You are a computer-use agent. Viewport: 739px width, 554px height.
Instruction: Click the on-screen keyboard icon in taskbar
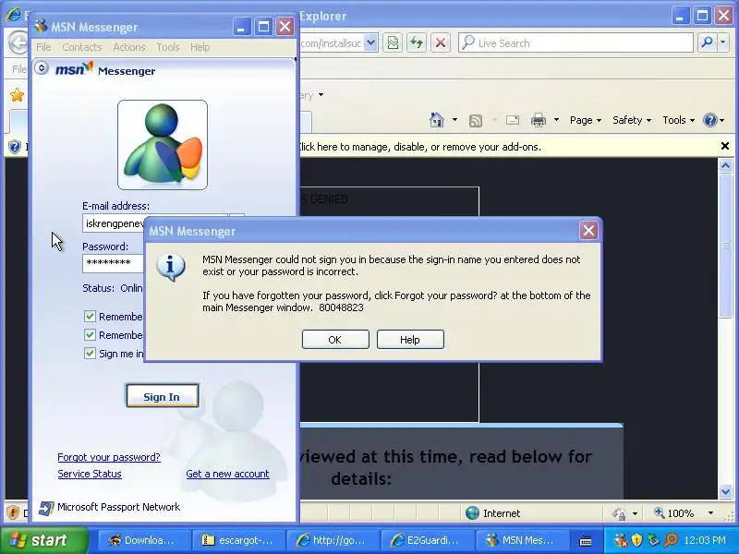click(586, 541)
